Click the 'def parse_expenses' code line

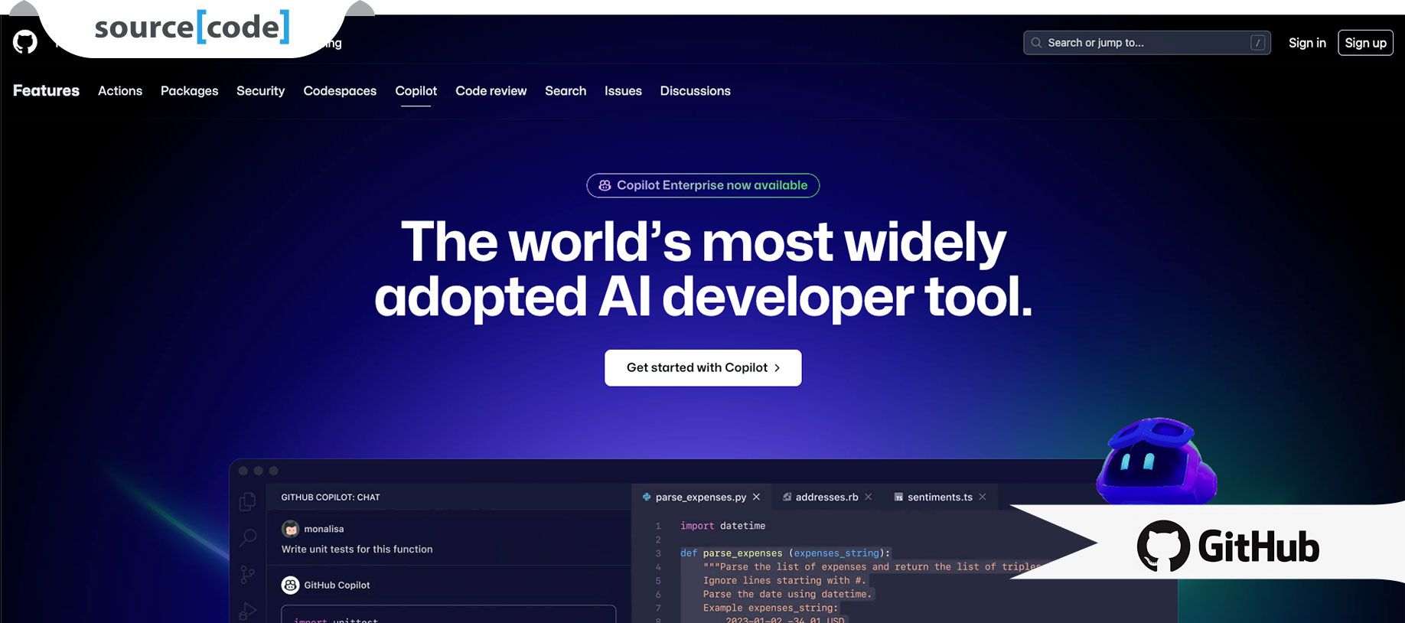coord(785,553)
